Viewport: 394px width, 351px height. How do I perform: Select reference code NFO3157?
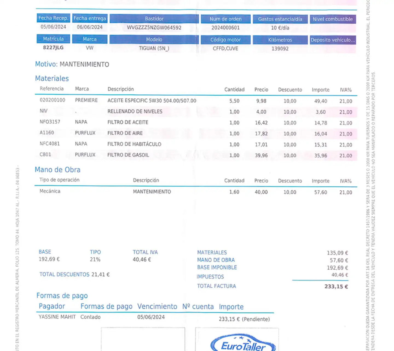tap(50, 122)
